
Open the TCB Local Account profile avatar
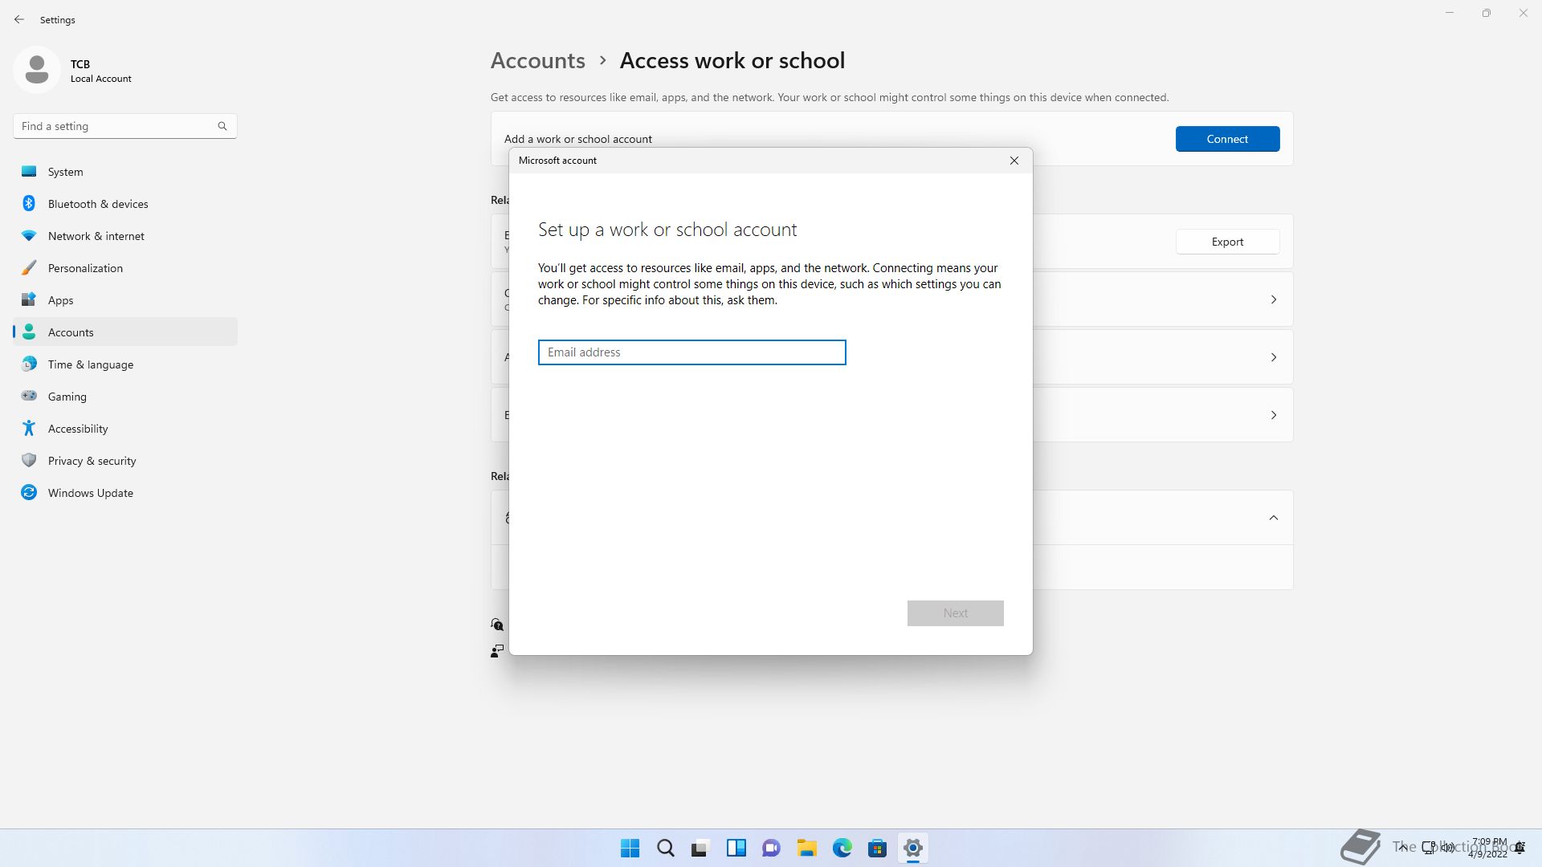pos(37,70)
